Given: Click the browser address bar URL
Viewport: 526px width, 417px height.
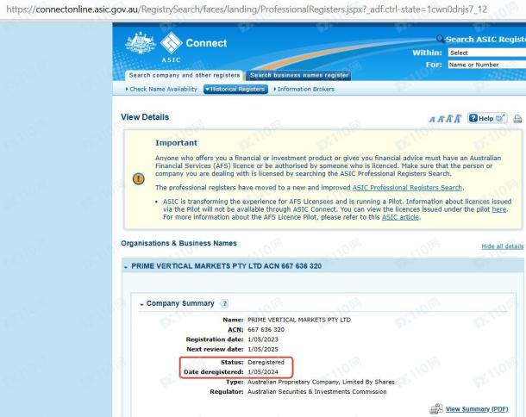Looking at the screenshot, I should [x=247, y=9].
